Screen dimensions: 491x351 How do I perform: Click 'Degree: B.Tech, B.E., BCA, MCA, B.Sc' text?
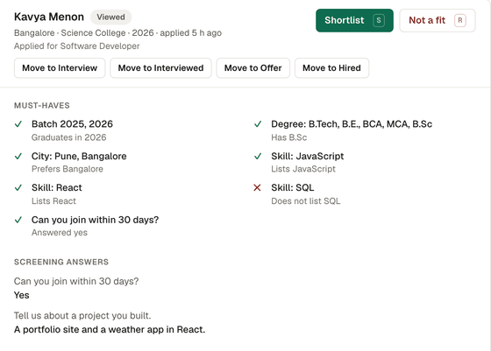(352, 124)
